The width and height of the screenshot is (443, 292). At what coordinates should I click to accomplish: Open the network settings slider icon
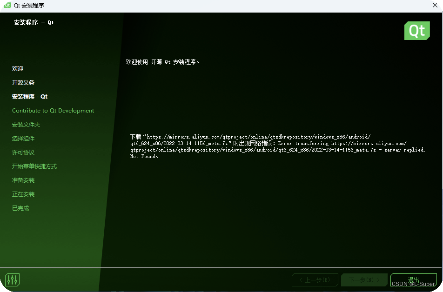pos(12,280)
